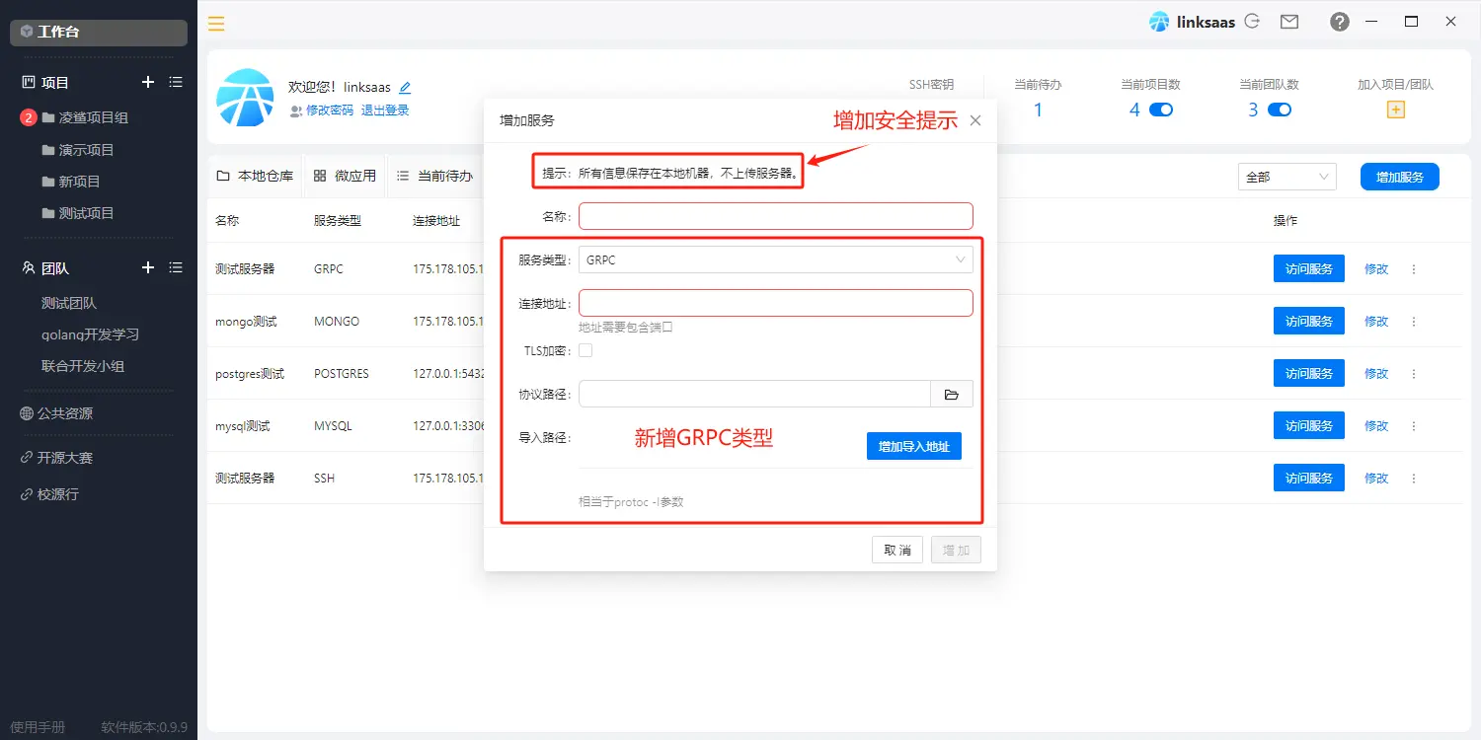The image size is (1481, 740).
Task: Click 当前待办 count number 1
Action: point(1038,110)
